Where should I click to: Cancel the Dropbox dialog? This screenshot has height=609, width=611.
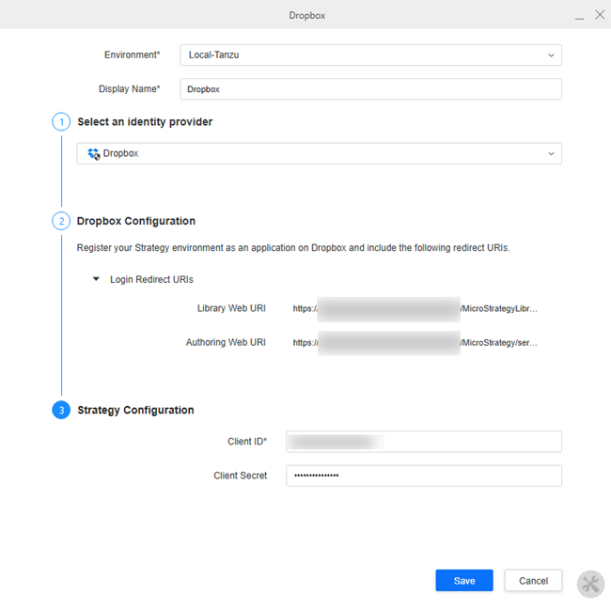(x=533, y=581)
